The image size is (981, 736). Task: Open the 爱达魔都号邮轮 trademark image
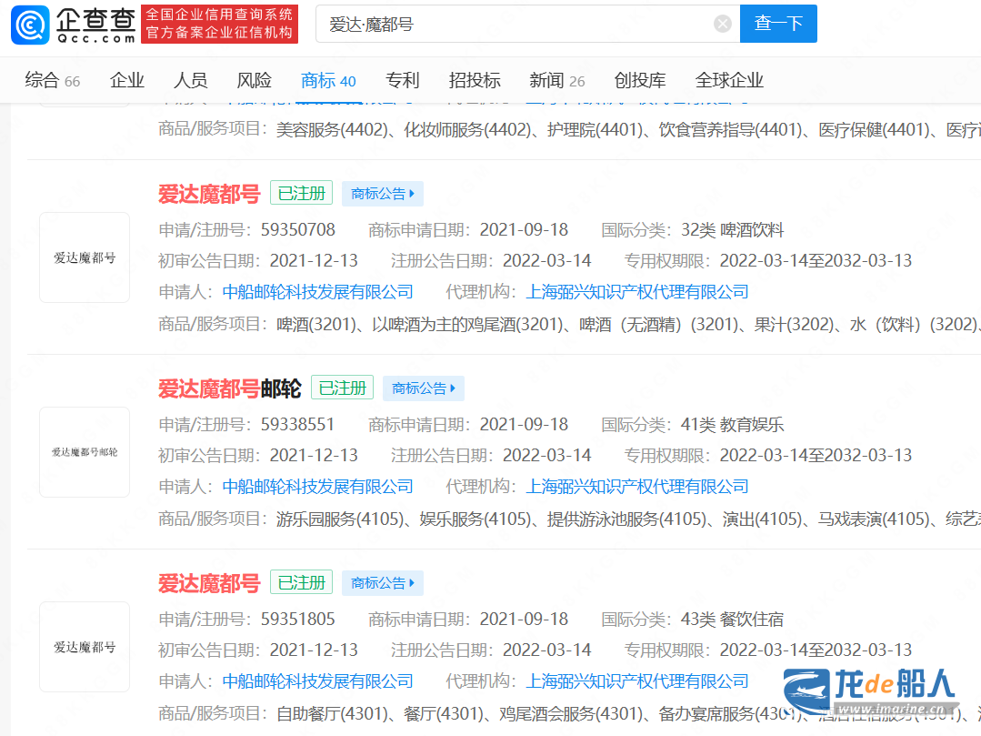(x=85, y=452)
